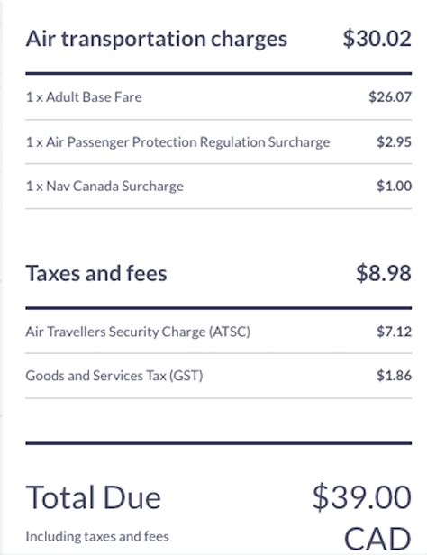The width and height of the screenshot is (427, 555).
Task: Click the divider under Air transportation charges
Action: (219, 73)
